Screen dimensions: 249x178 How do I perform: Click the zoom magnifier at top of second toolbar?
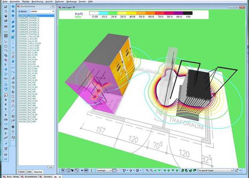pyautogui.click(x=13, y=7)
